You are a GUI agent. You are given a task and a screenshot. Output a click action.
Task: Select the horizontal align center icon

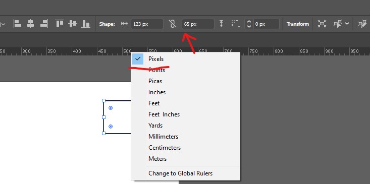30,24
